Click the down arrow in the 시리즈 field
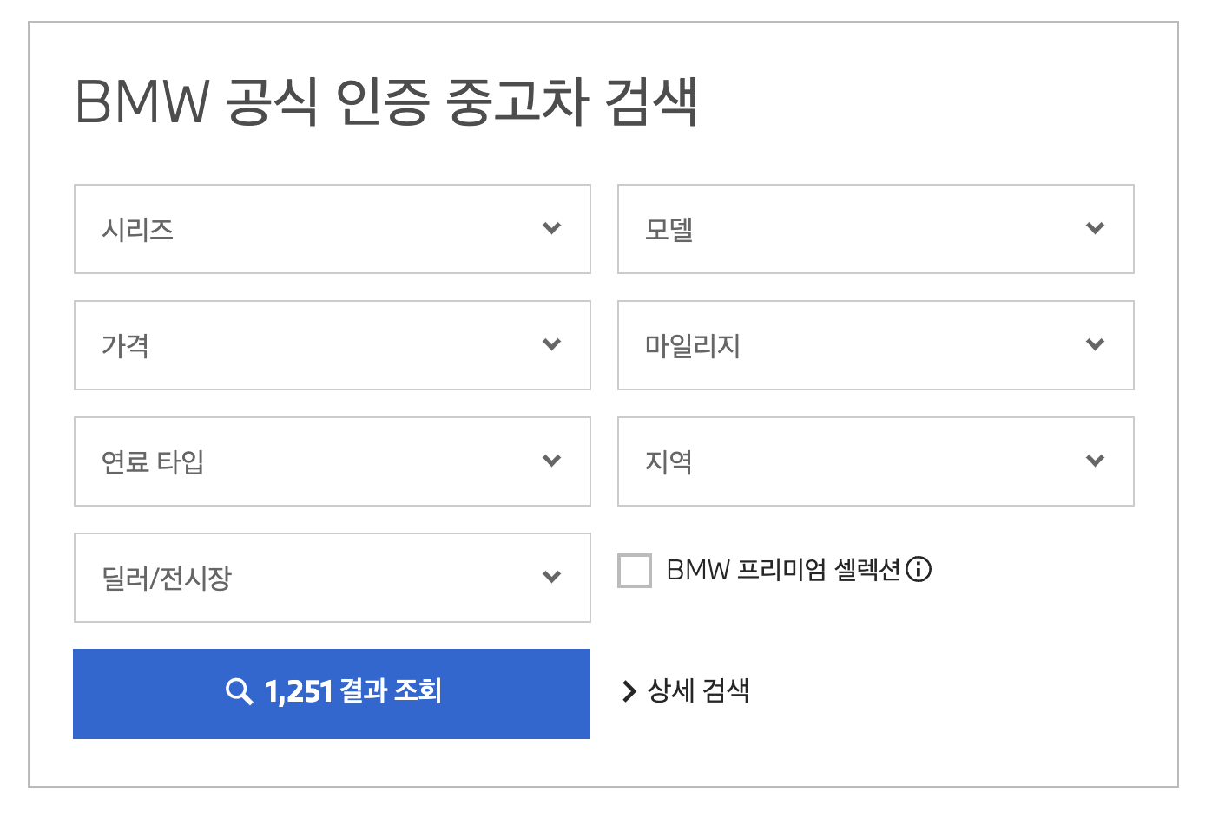 551,229
